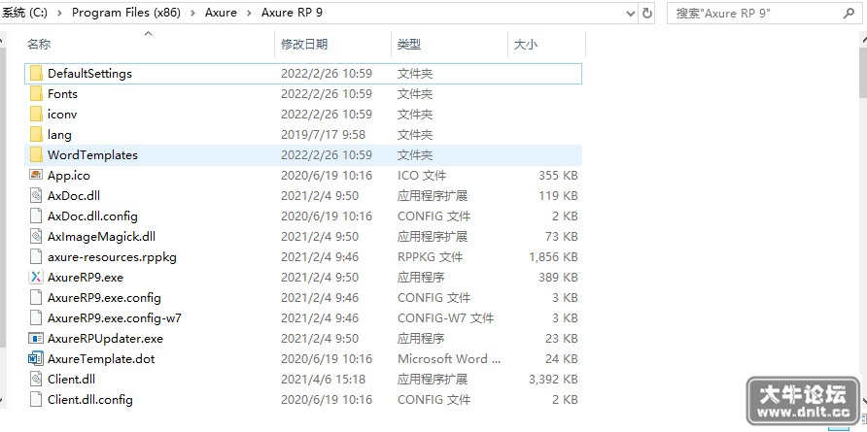Image resolution: width=867 pixels, height=432 pixels.
Task: Click the AxDoc.dll file icon
Action: [36, 195]
